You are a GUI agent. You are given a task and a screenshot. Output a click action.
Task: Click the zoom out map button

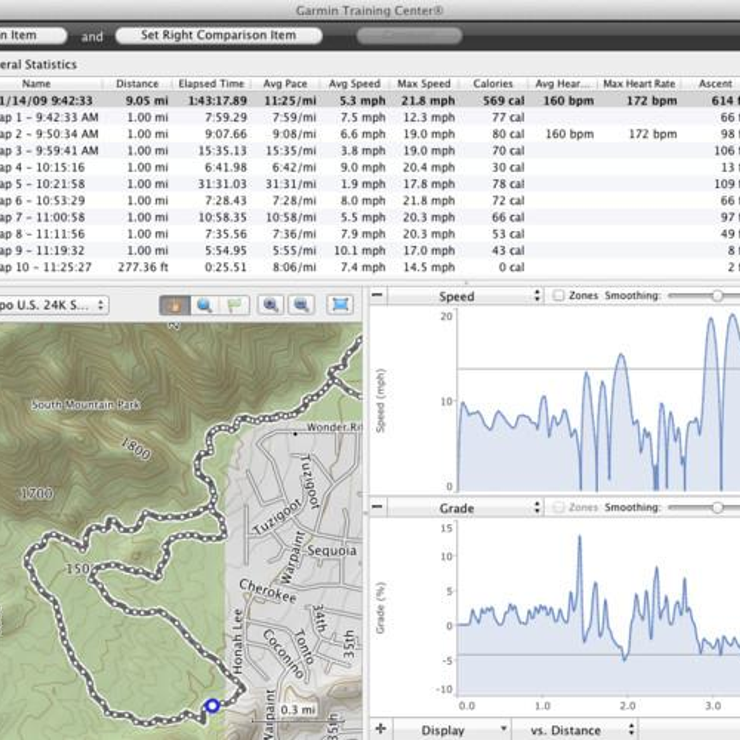301,305
